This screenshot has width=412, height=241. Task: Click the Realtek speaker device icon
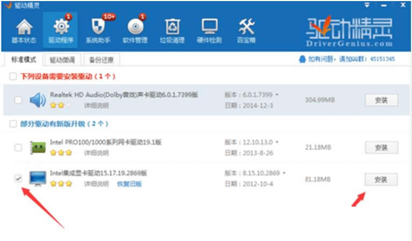(x=38, y=100)
